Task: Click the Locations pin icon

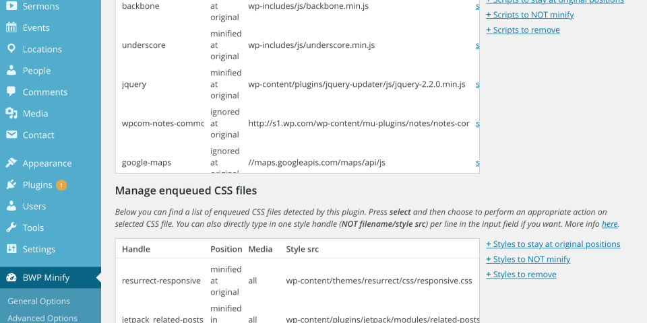Action: pos(11,49)
